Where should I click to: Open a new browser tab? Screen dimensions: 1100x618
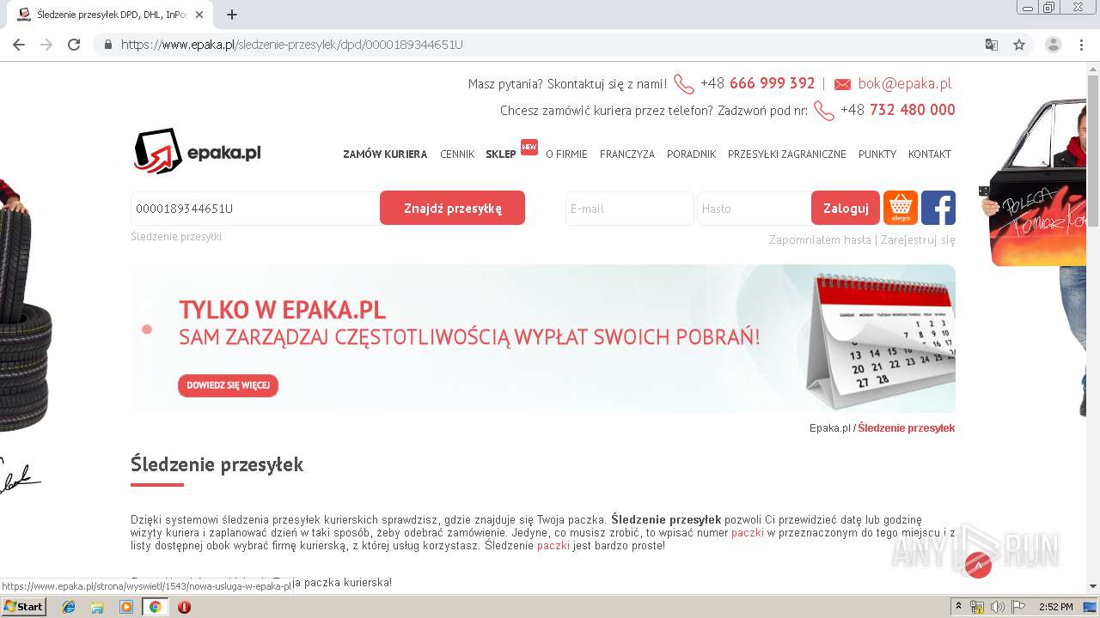[x=232, y=15]
